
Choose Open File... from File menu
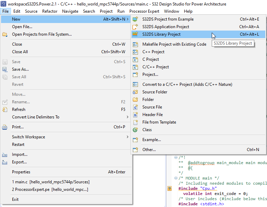coord(66,27)
